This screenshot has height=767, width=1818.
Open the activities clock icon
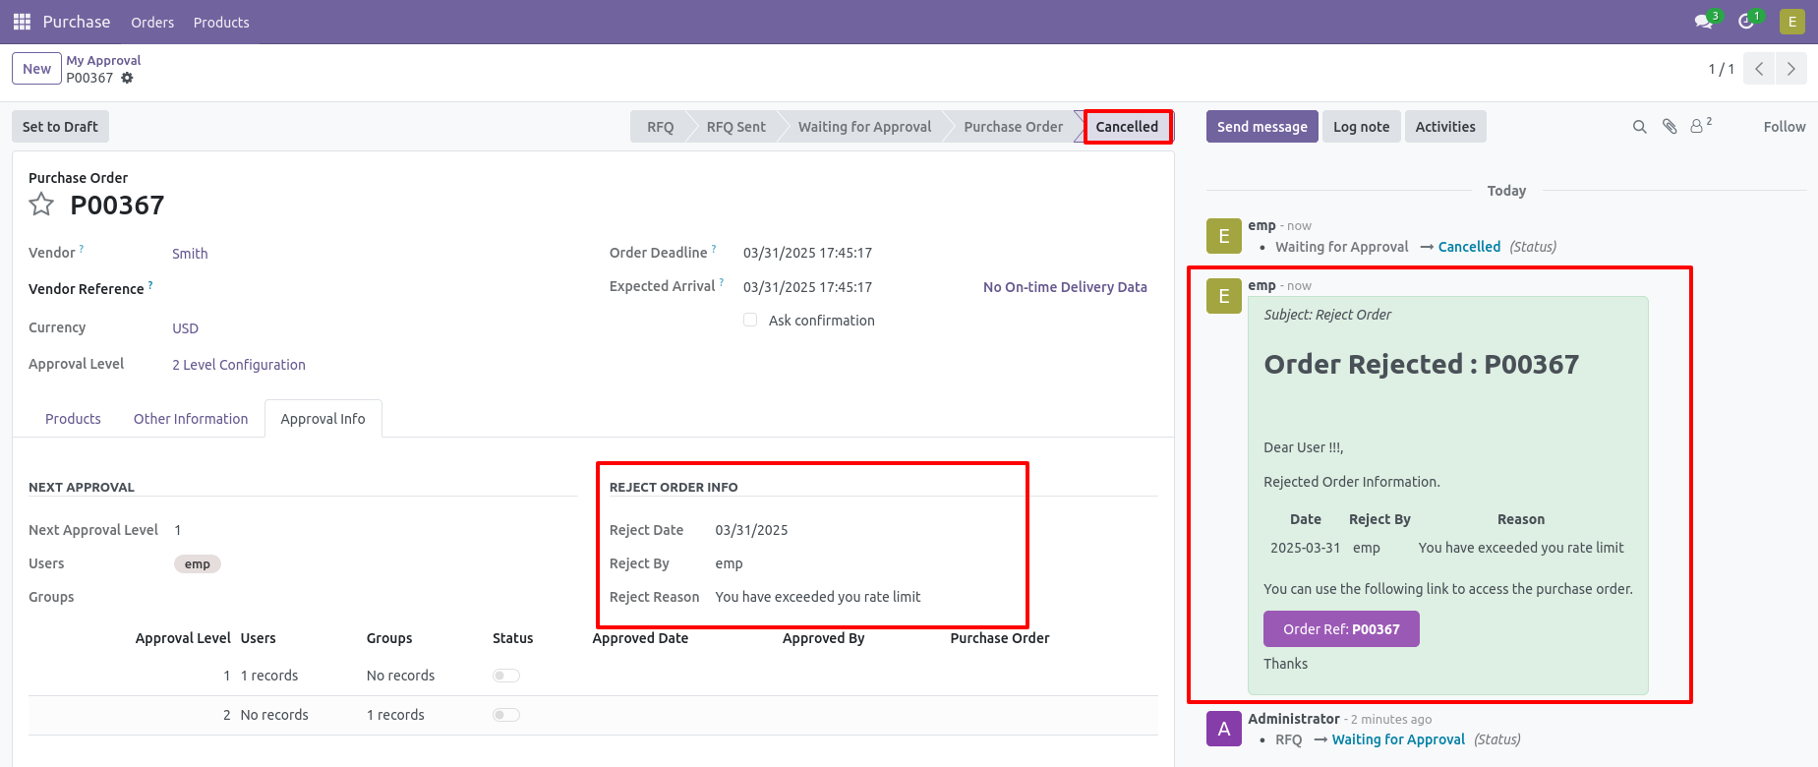[1746, 22]
